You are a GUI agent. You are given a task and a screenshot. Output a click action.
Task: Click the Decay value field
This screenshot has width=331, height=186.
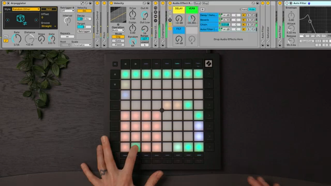pyautogui.click(x=84, y=19)
